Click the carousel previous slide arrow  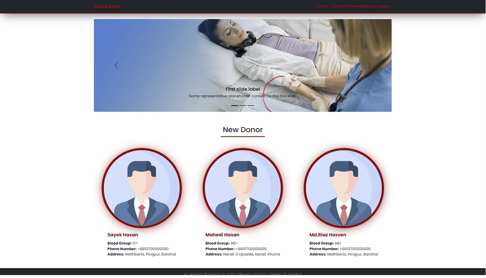116,66
